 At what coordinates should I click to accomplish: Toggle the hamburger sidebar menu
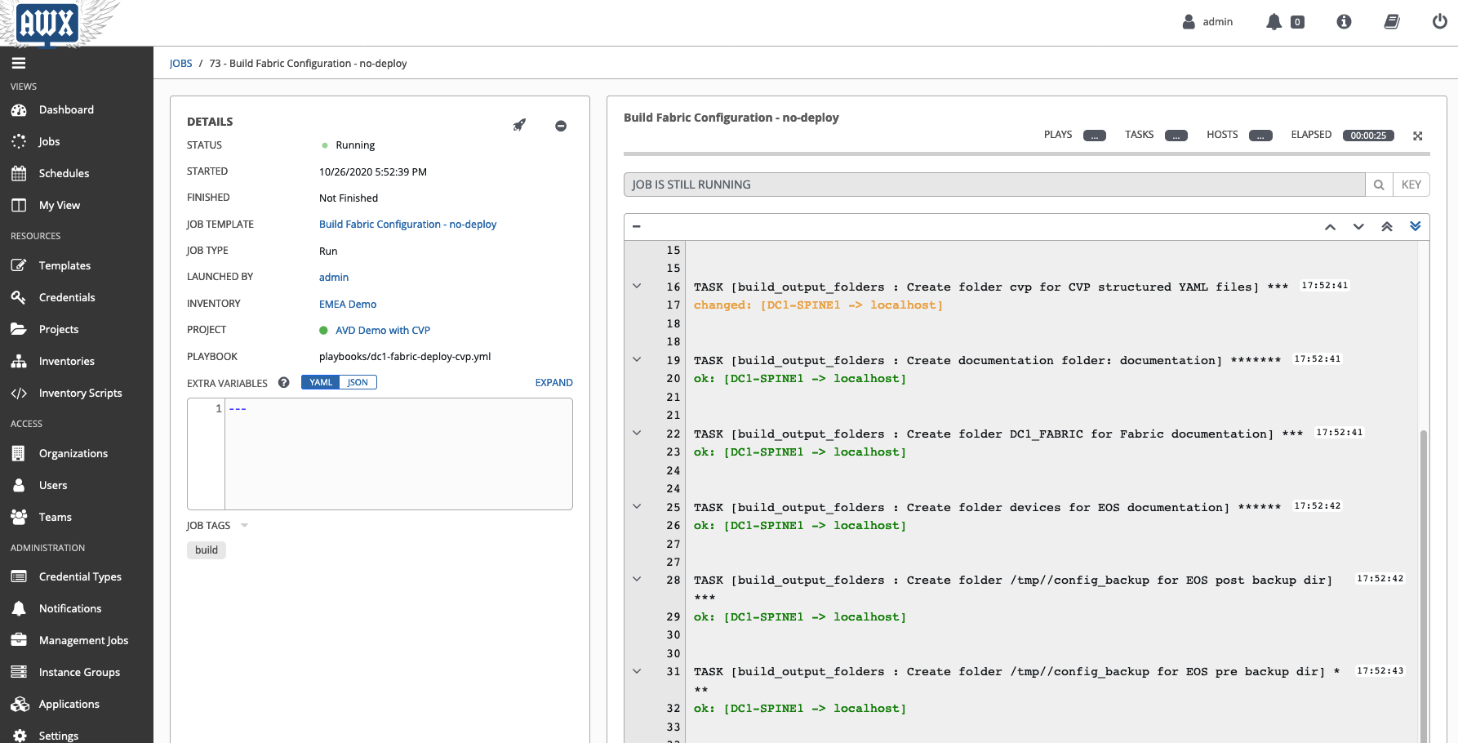tap(19, 63)
